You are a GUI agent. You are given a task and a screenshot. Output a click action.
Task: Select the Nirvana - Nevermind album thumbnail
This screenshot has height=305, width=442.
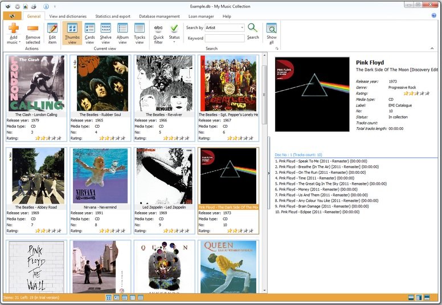[100, 176]
